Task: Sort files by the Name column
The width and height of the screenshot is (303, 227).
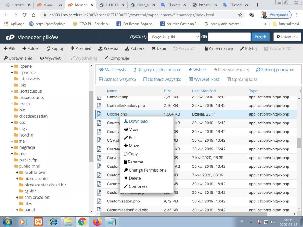Action: tap(112, 91)
